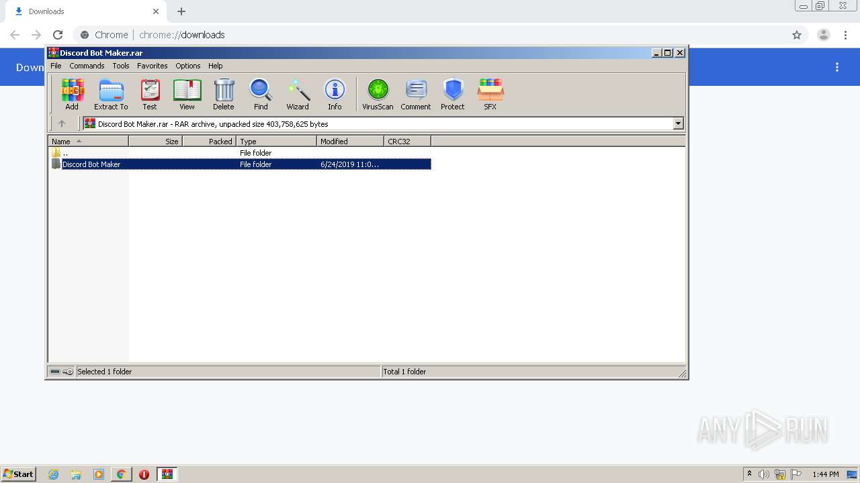Expand the archive path dropdown

[x=678, y=123]
